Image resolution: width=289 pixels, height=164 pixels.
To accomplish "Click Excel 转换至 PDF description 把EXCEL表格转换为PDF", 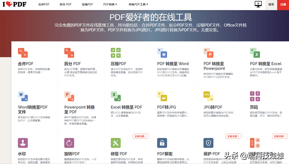I will [126, 114].
